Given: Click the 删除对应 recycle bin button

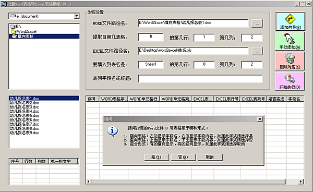Looking at the screenshot, I should tap(290, 61).
